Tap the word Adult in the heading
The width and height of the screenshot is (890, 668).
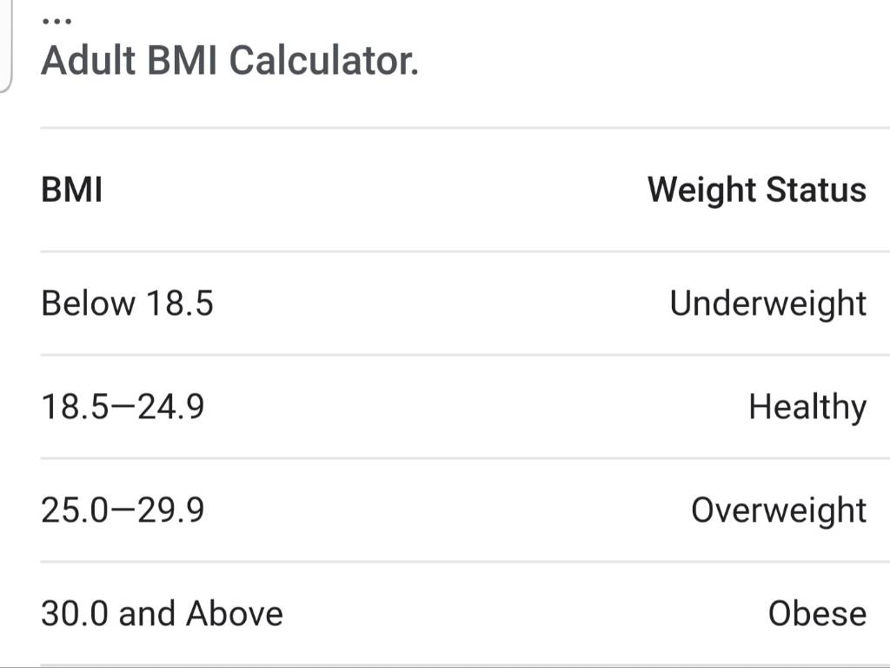(x=89, y=60)
